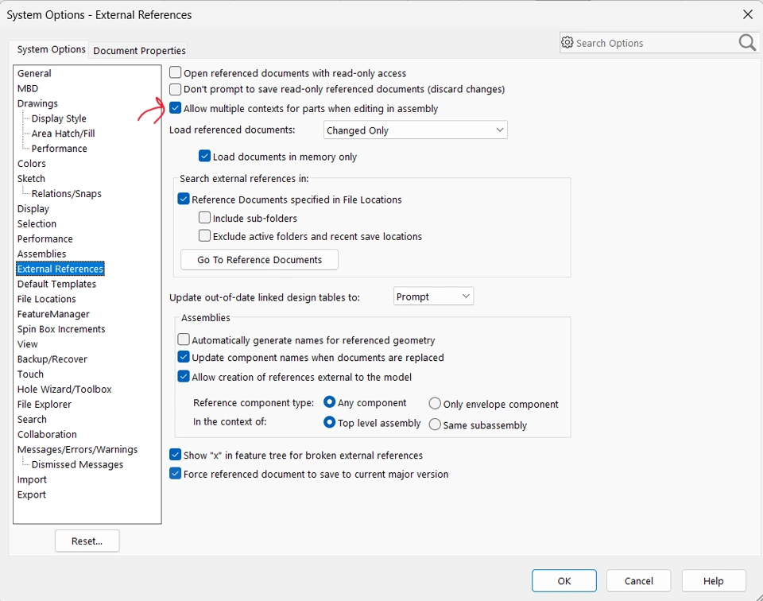Select MBD category
Screen dimensions: 763x601
coord(28,88)
